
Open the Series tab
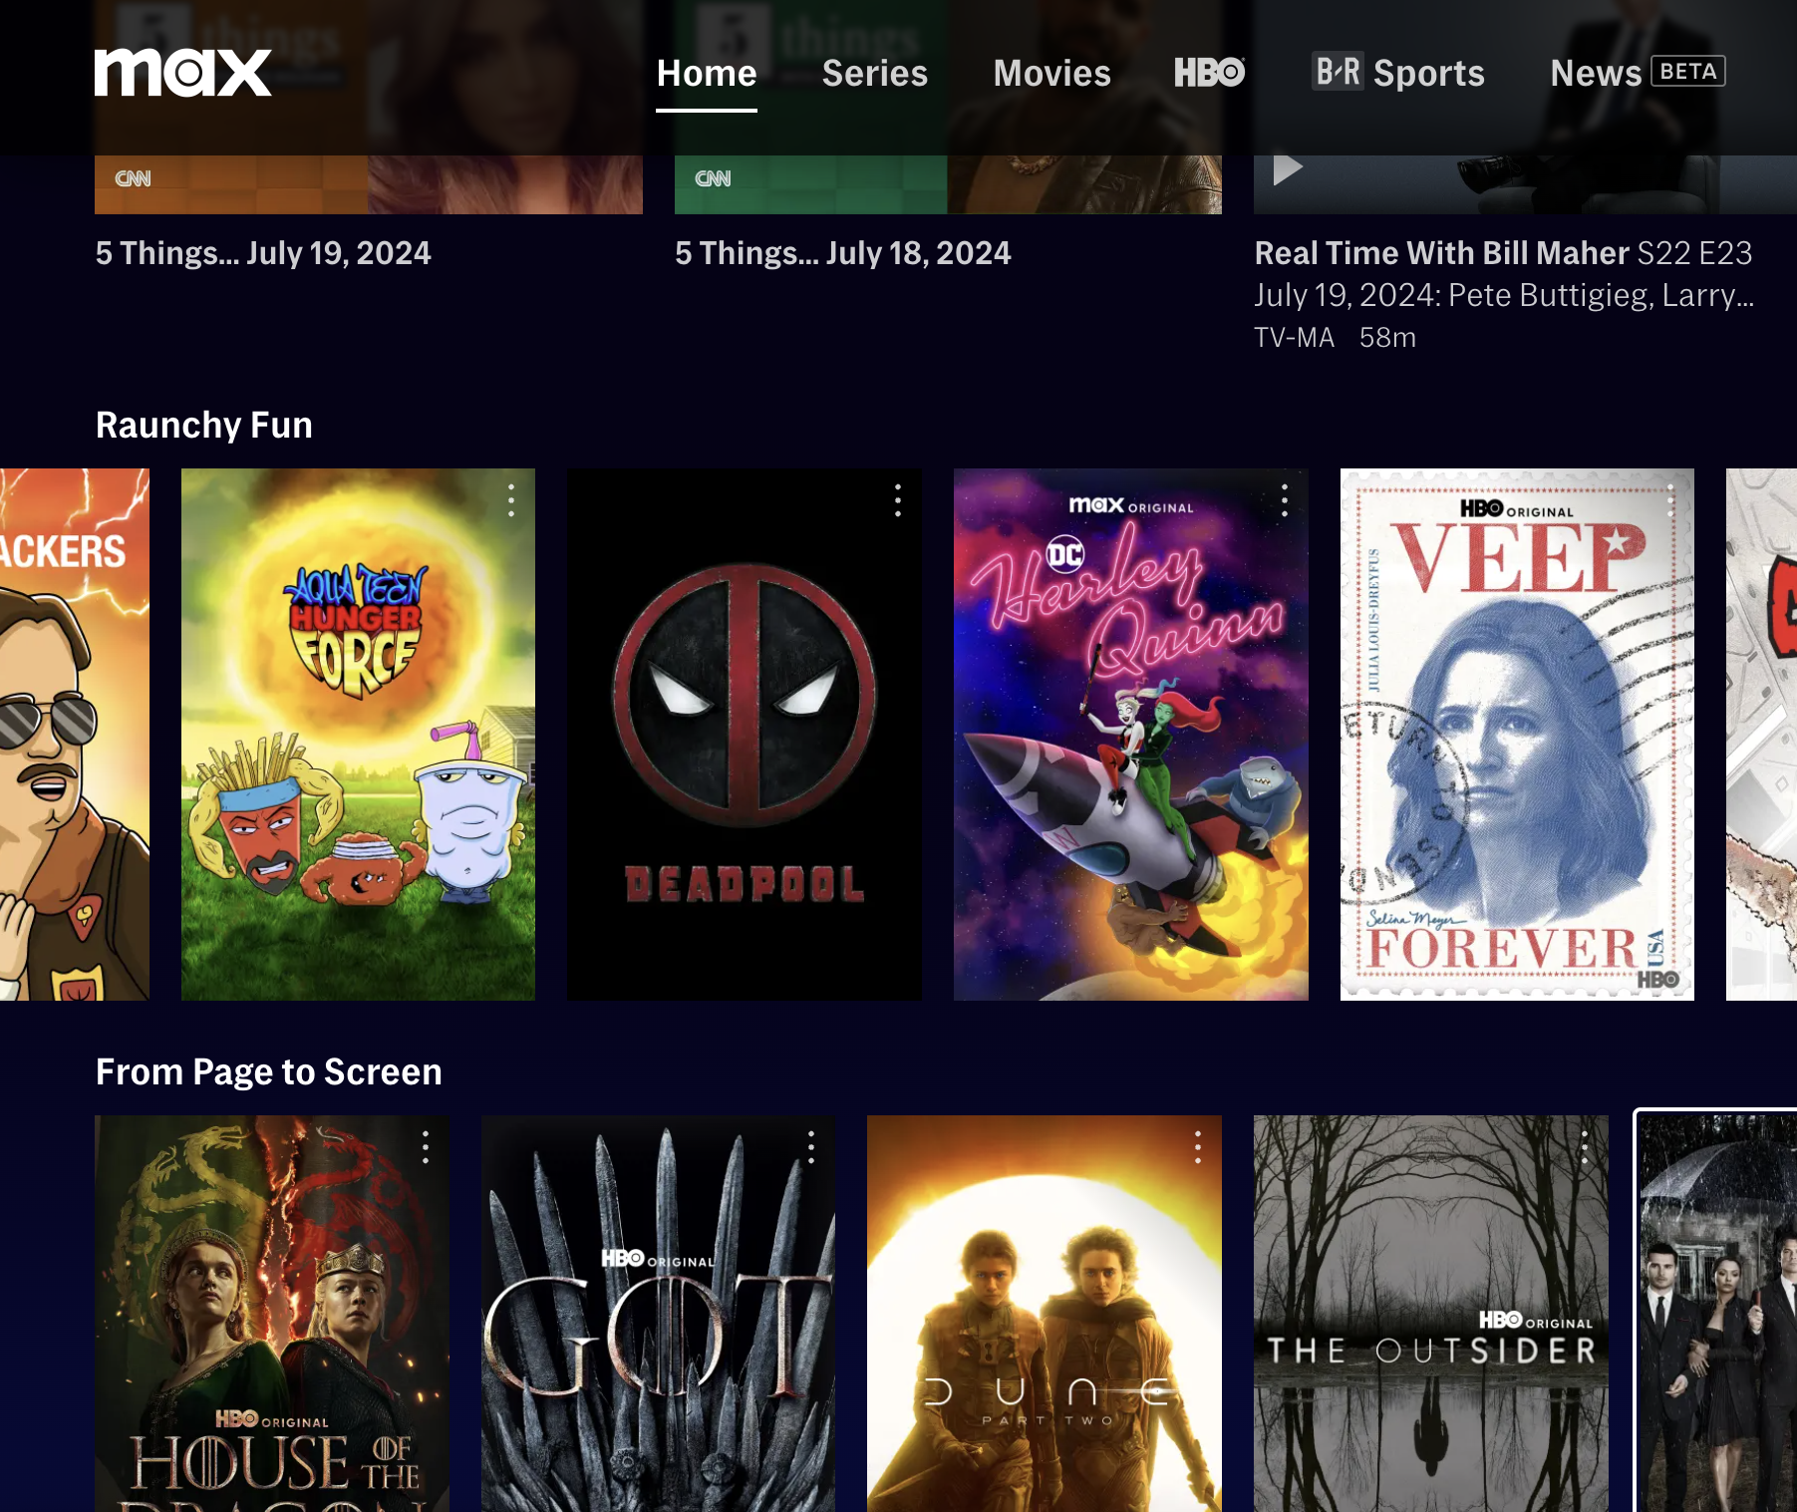pos(875,74)
